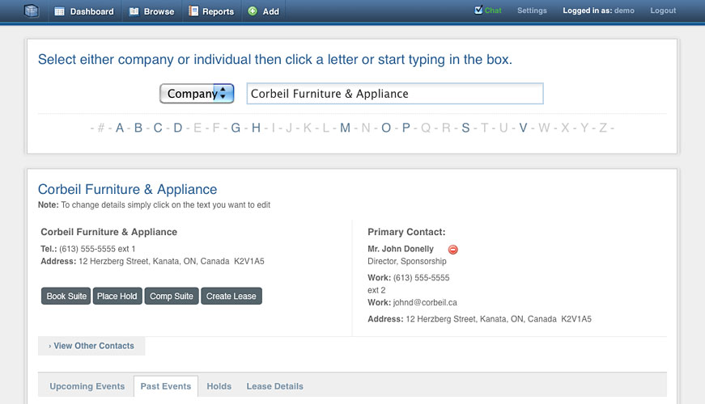Click the Browse book icon
Screen dimensions: 705x404
[x=134, y=11]
